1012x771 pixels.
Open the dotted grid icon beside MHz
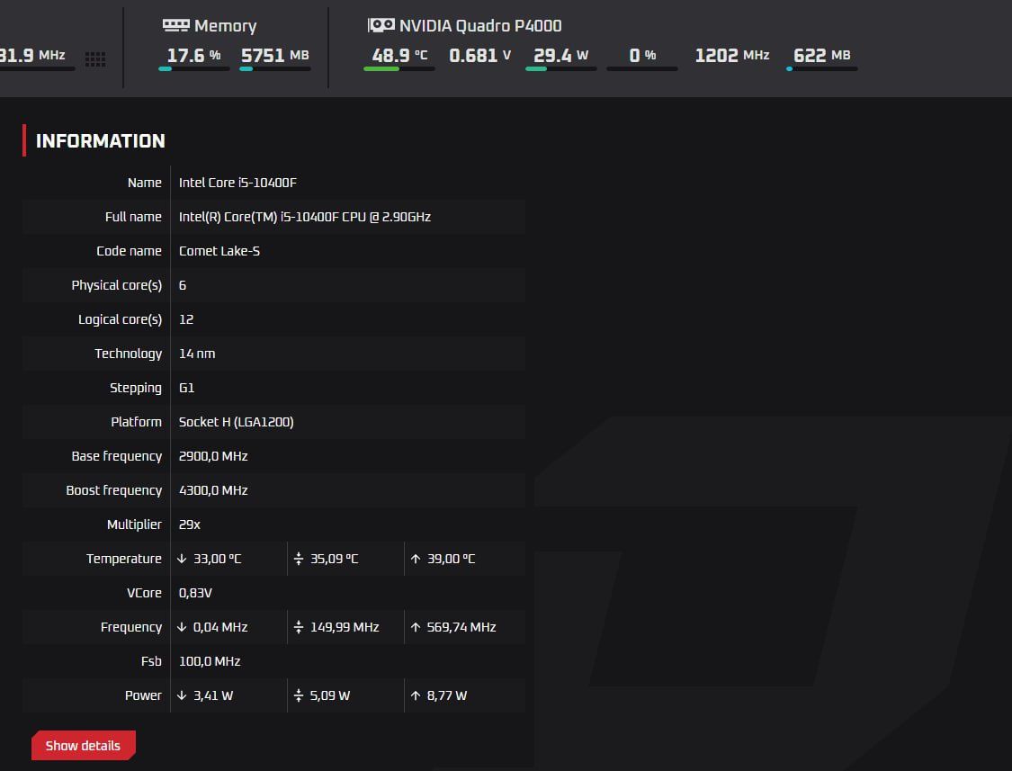(95, 58)
